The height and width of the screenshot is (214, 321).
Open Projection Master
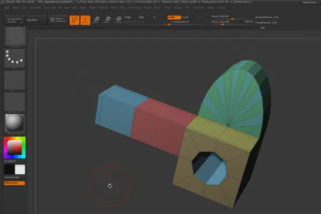[x=14, y=20]
